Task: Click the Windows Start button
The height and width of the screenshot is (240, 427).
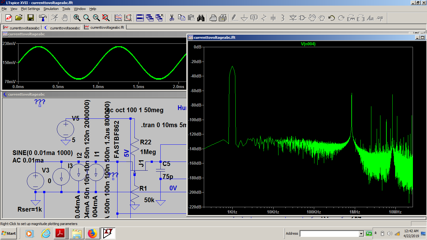Action: pyautogui.click(x=9, y=233)
